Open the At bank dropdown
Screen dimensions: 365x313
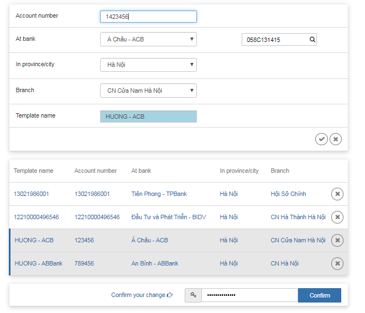pyautogui.click(x=148, y=39)
